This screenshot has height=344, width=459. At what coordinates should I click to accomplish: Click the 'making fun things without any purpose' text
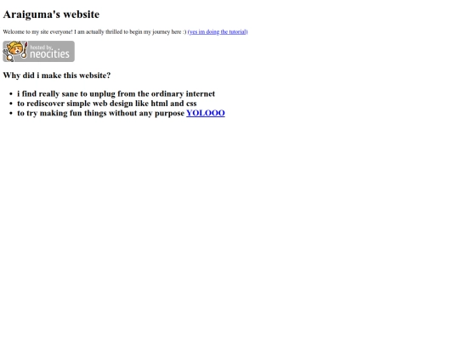[112, 113]
